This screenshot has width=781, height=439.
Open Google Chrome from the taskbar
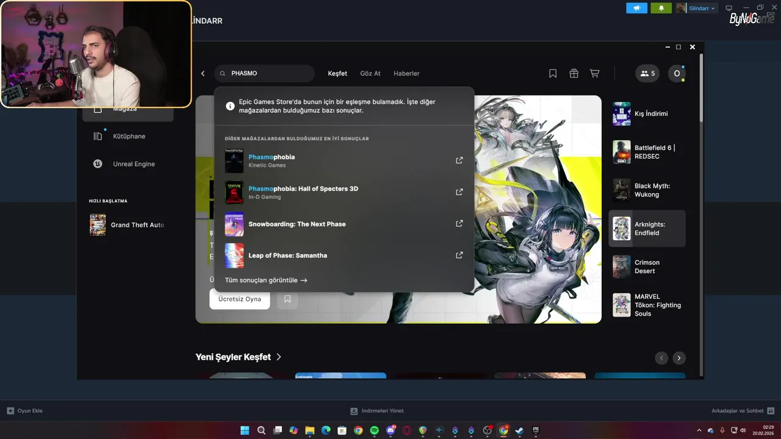[x=358, y=430]
